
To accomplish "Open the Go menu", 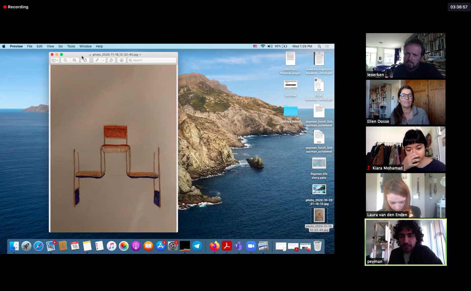I will pos(61,46).
